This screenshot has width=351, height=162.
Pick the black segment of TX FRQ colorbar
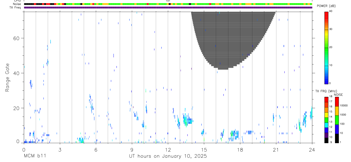(326, 140)
